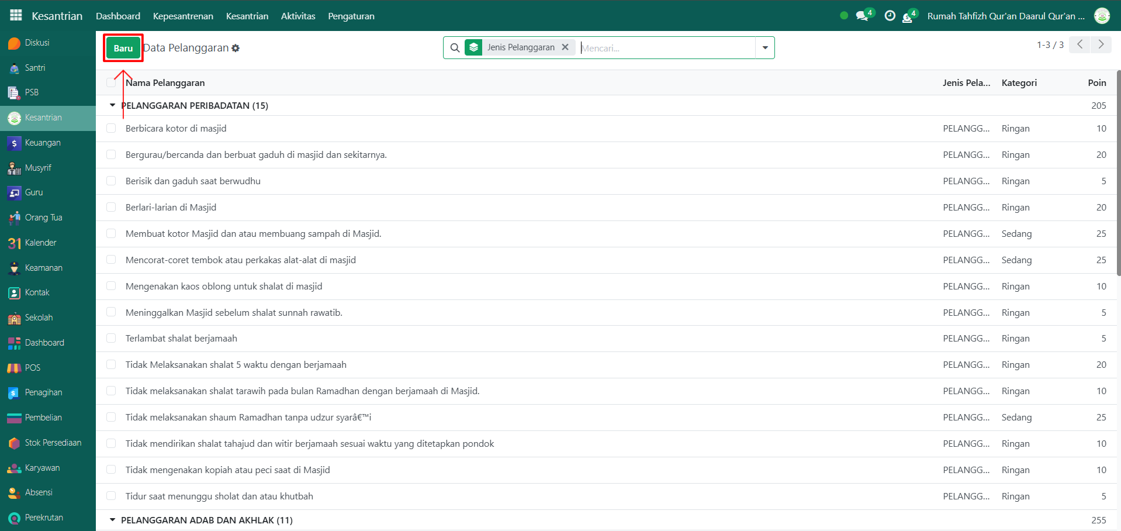Screen dimensions: 1121x531
Task: Open the apps grid menu icon
Action: tap(16, 16)
